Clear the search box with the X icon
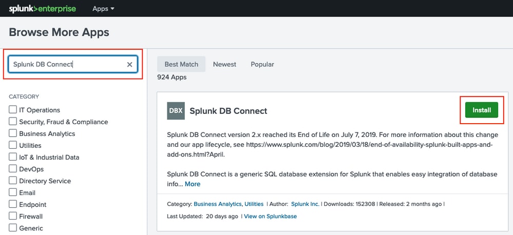Screen dimensions: 513x235 pos(129,64)
